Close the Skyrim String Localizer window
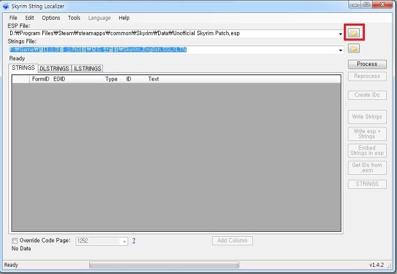This screenshot has width=397, height=274. pyautogui.click(x=382, y=4)
